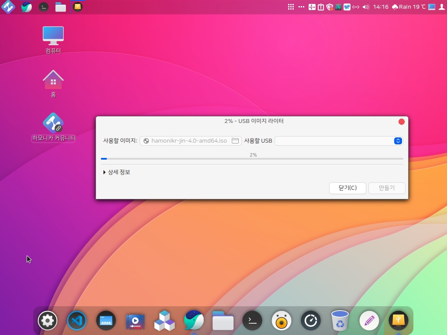Launch Whale browser from the dock

click(193, 321)
